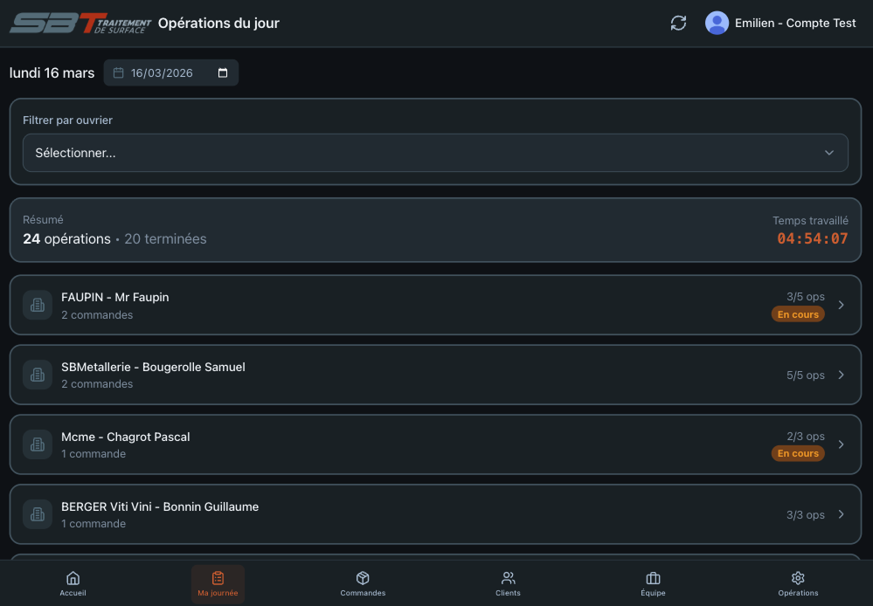873x606 pixels.
Task: Open the calendar picker icon in date field
Action: (x=223, y=73)
